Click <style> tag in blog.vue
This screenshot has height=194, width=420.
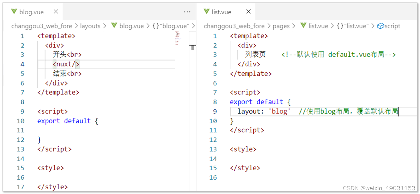[51, 168]
